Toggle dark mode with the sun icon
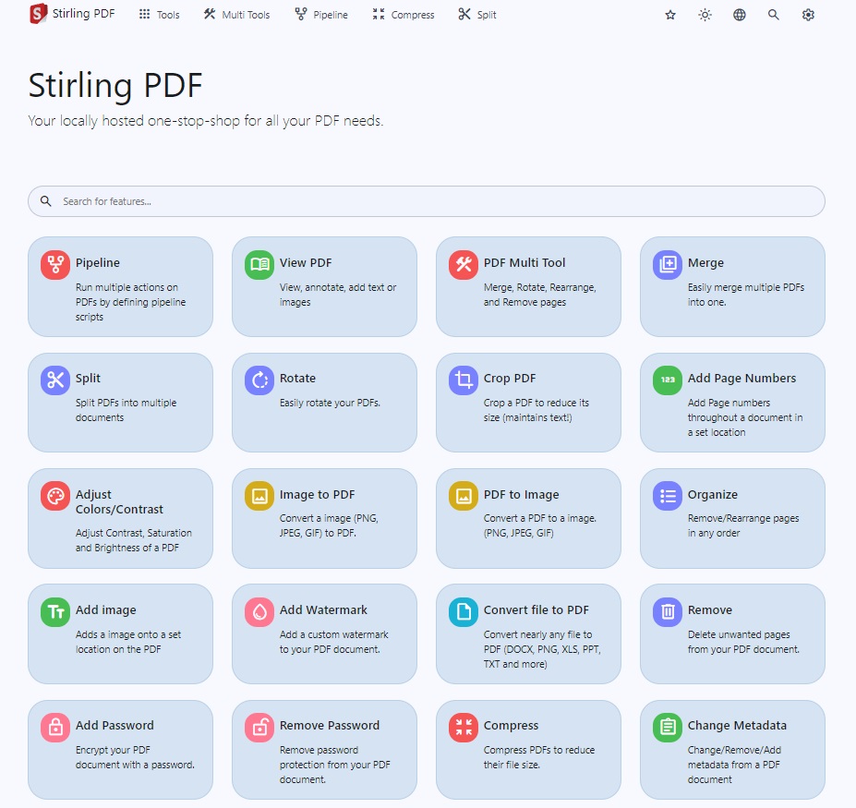Viewport: 856px width, 808px height. [704, 15]
